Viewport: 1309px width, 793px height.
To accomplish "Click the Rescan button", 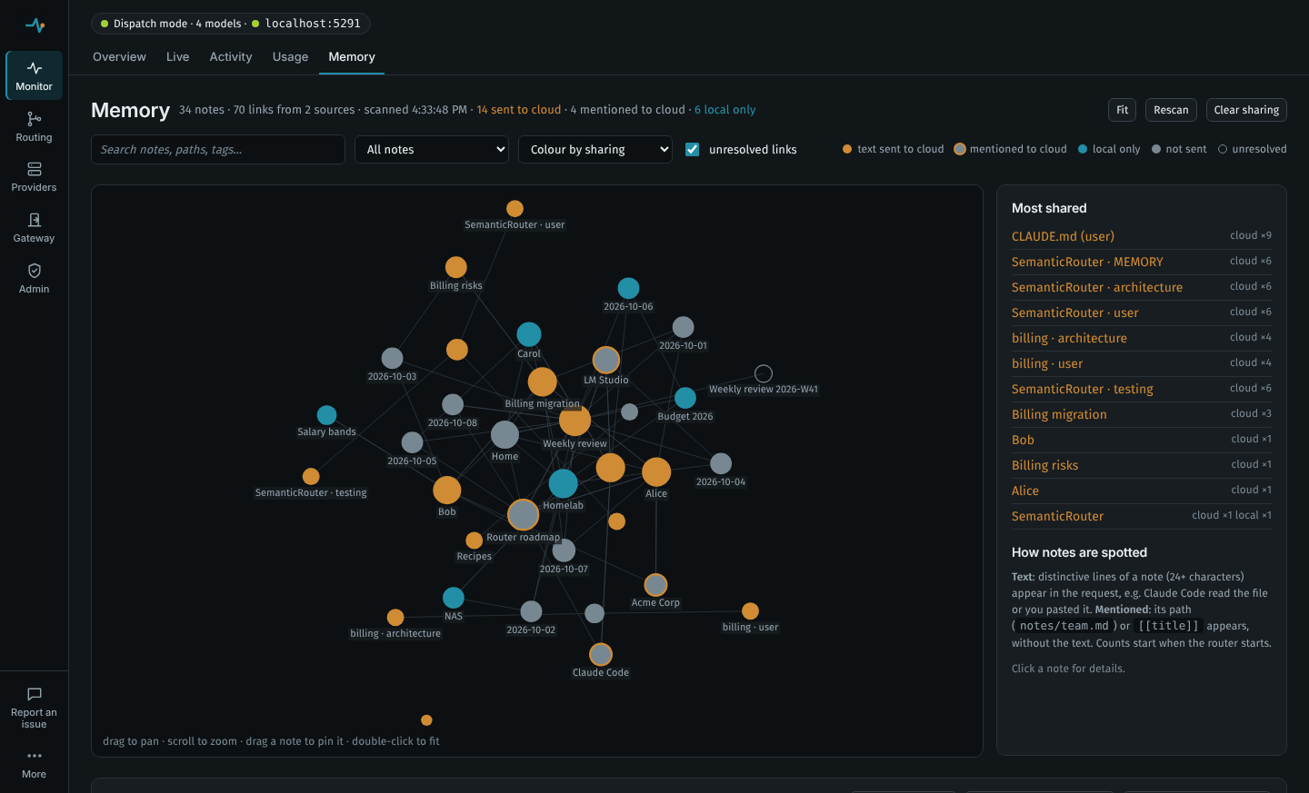I will [x=1171, y=110].
